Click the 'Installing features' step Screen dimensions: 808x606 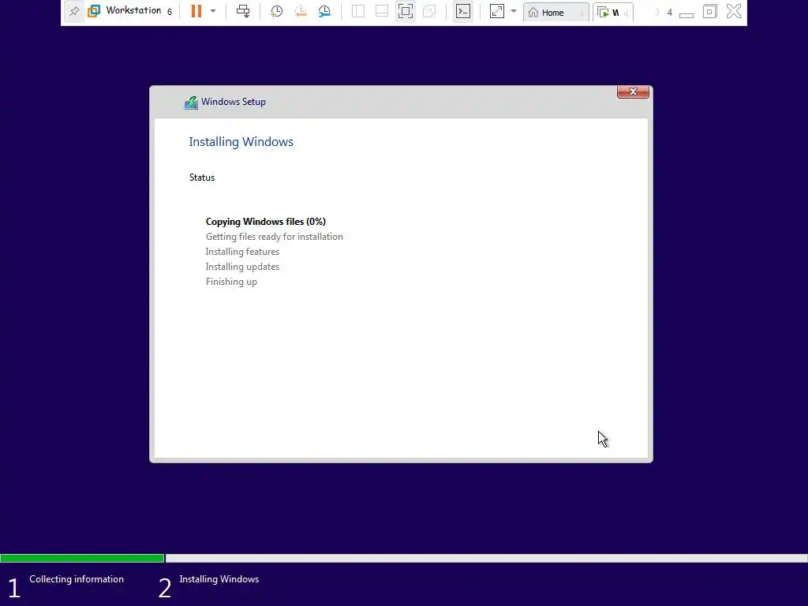(x=242, y=252)
